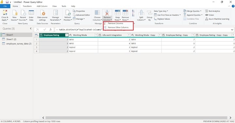Expand the formula bar chevron
Image resolution: width=235 pixels, height=123 pixels.
(232, 30)
